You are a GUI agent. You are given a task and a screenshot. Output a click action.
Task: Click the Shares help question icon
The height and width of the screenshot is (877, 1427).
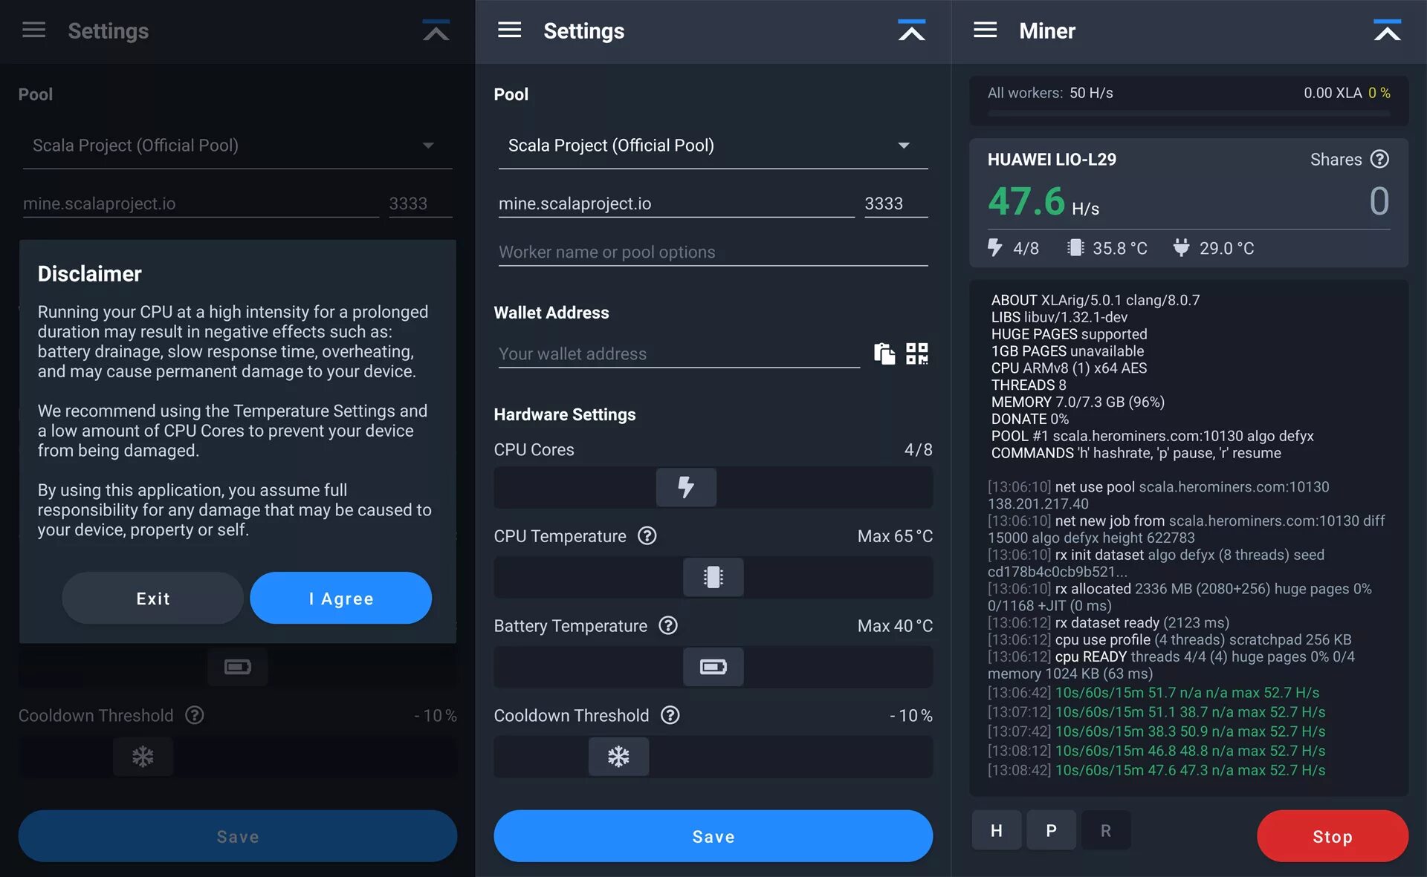coord(1379,159)
